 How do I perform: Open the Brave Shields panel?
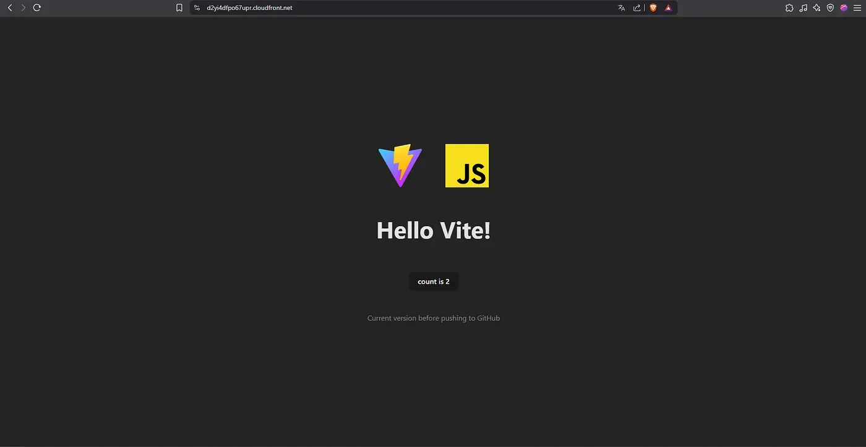[x=653, y=7]
